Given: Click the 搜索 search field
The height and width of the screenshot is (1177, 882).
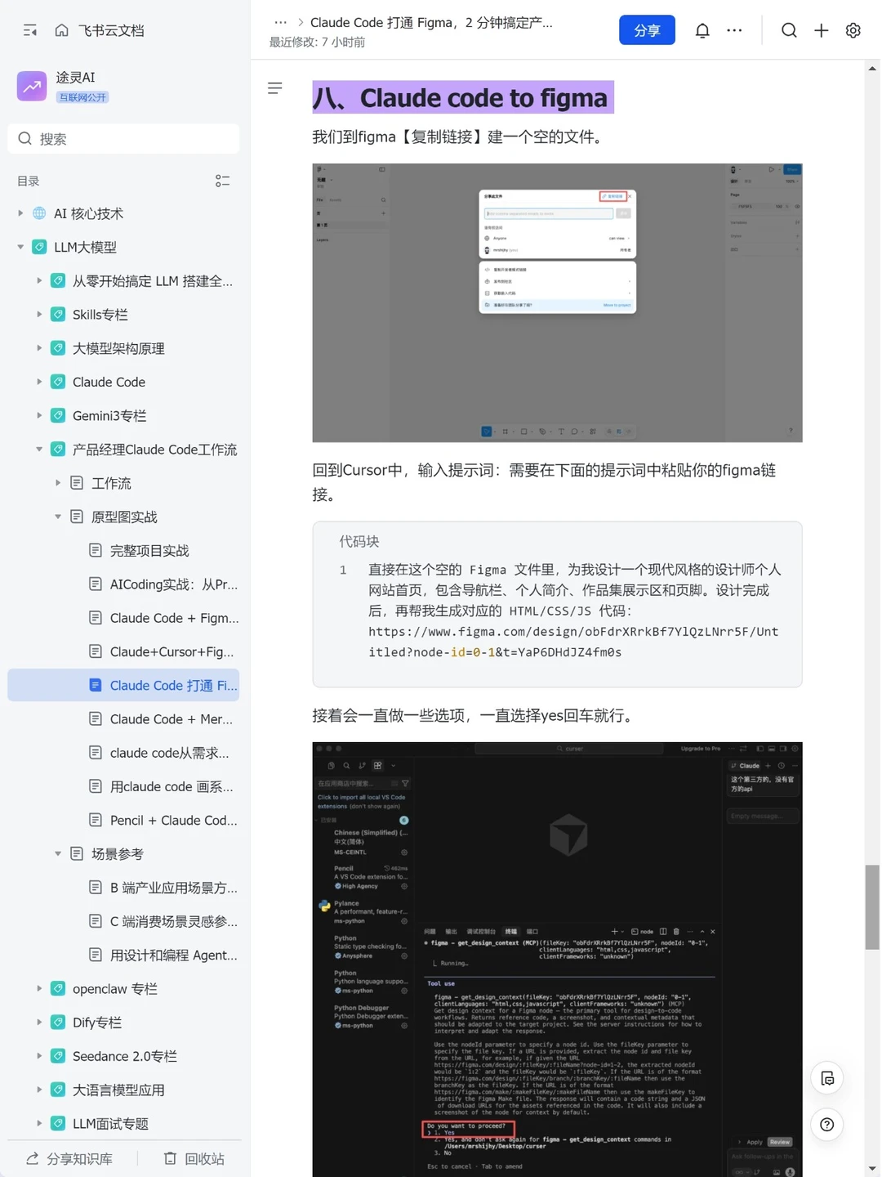Looking at the screenshot, I should pos(124,139).
